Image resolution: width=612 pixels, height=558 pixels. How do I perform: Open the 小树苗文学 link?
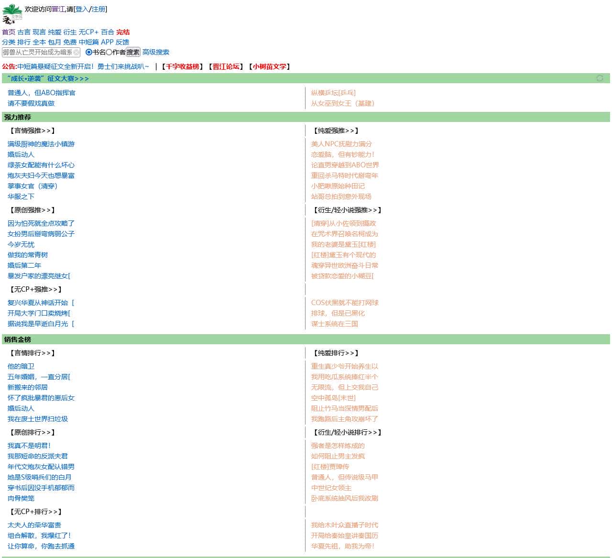click(270, 66)
